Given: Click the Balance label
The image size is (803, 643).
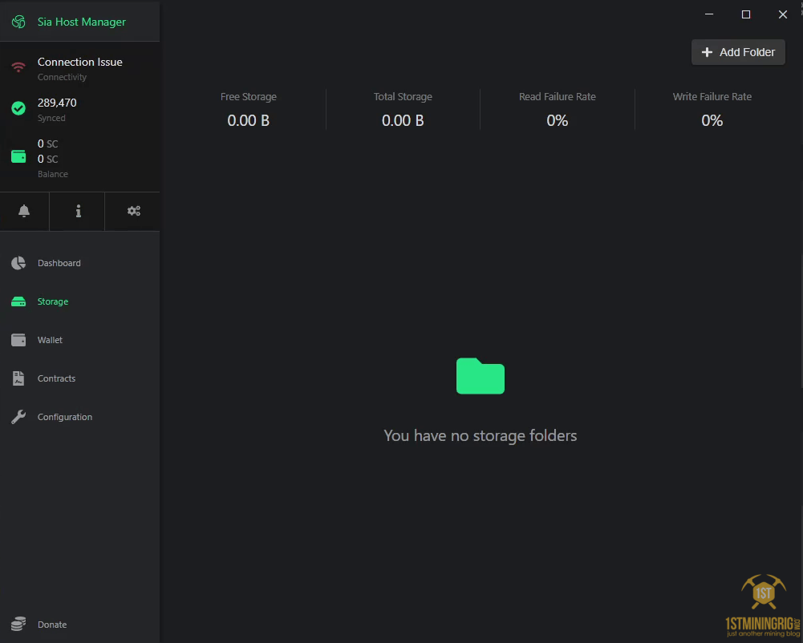Looking at the screenshot, I should (x=53, y=174).
